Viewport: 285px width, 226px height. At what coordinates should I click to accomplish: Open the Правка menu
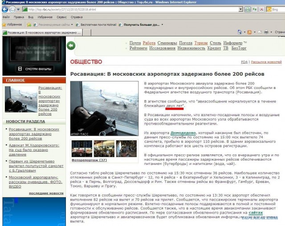coord(19,17)
